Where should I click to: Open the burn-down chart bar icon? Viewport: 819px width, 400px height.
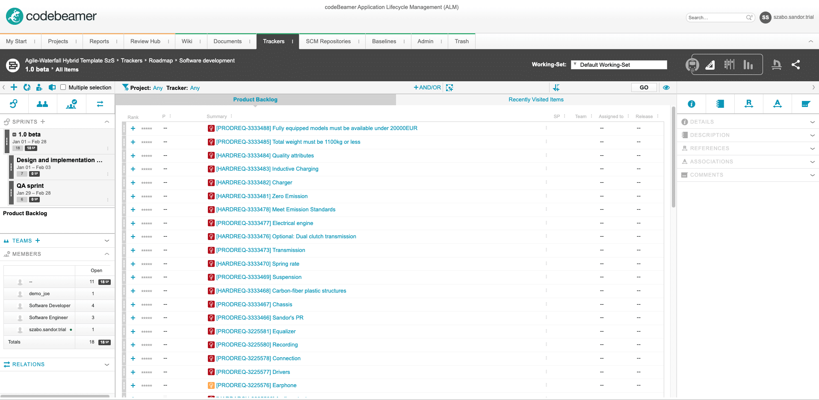tap(748, 65)
